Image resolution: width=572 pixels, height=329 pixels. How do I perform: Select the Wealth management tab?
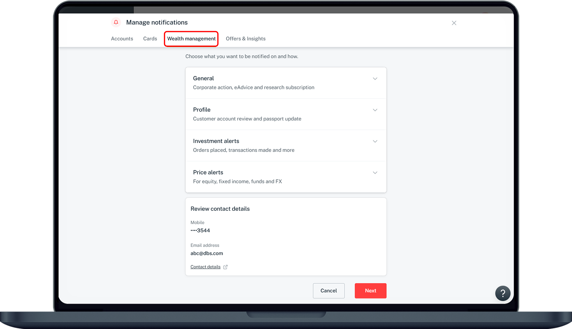click(191, 39)
